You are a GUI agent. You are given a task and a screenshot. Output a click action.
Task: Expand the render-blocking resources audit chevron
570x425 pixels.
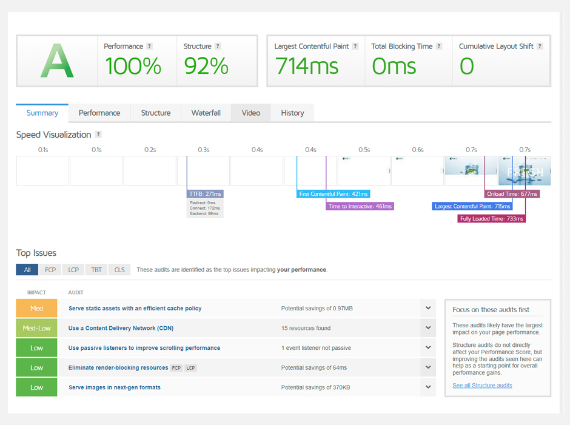428,367
